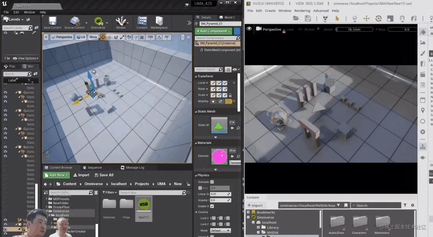Click Import in the Content Browser
The image size is (433, 237).
click(82, 175)
